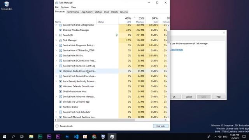Switch to the Users tab

[106, 12]
